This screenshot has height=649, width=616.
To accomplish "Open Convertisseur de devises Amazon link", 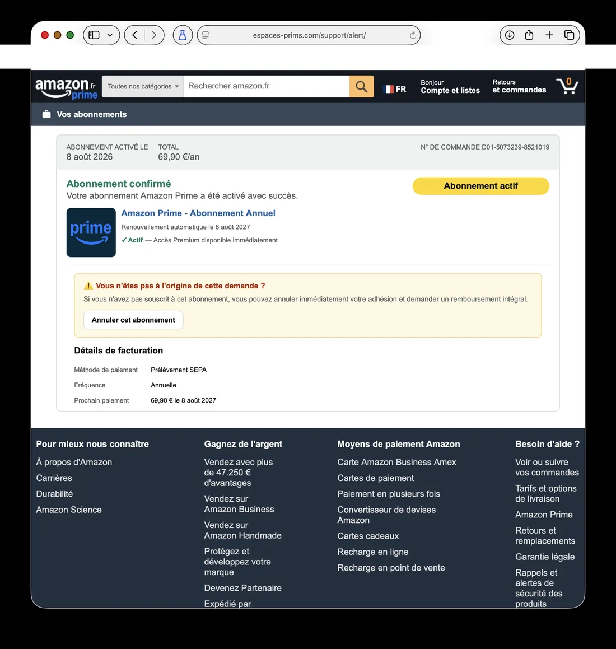I will point(386,515).
